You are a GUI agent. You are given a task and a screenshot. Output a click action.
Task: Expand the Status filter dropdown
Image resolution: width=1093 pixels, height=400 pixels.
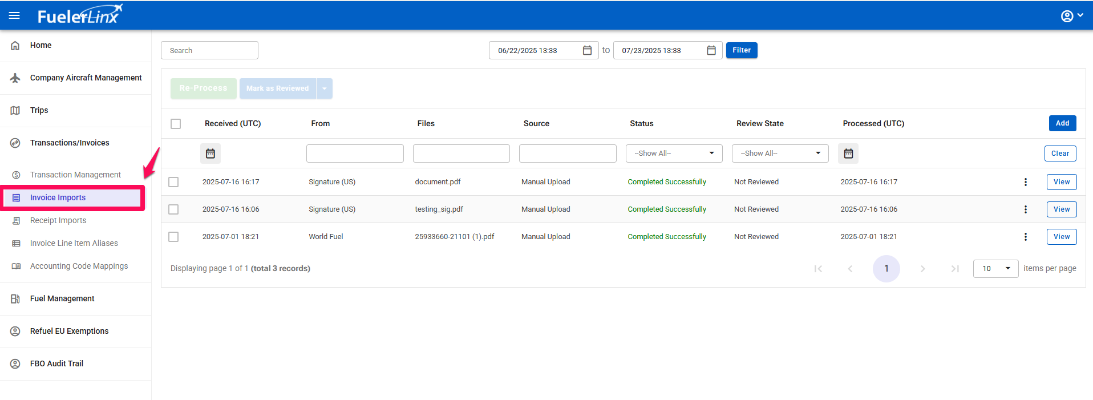coord(674,153)
